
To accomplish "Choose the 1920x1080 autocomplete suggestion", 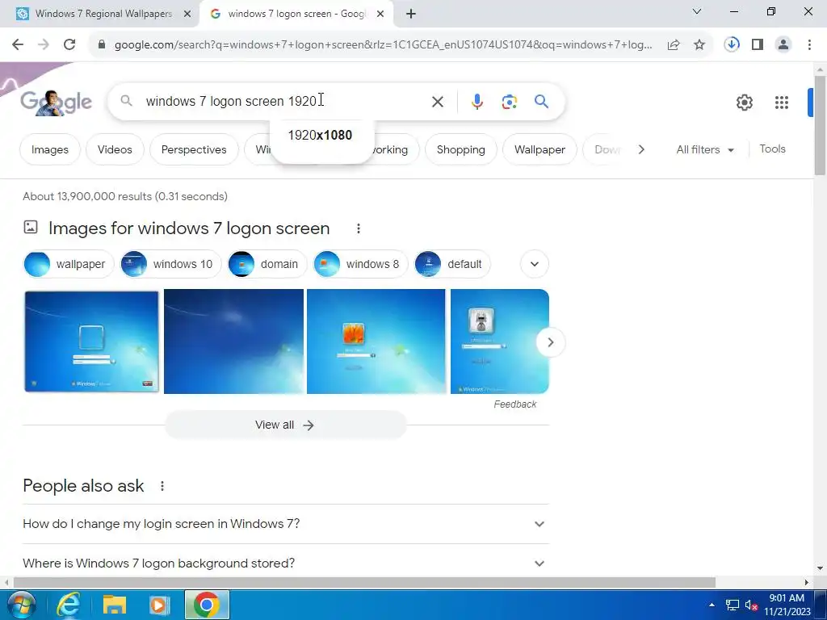I will click(x=320, y=135).
